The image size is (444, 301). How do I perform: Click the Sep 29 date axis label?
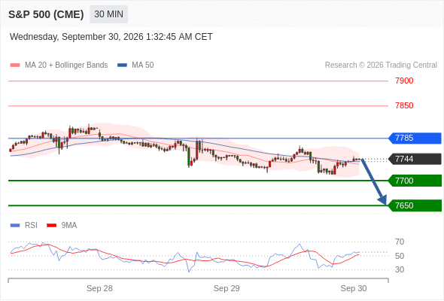[227, 288]
